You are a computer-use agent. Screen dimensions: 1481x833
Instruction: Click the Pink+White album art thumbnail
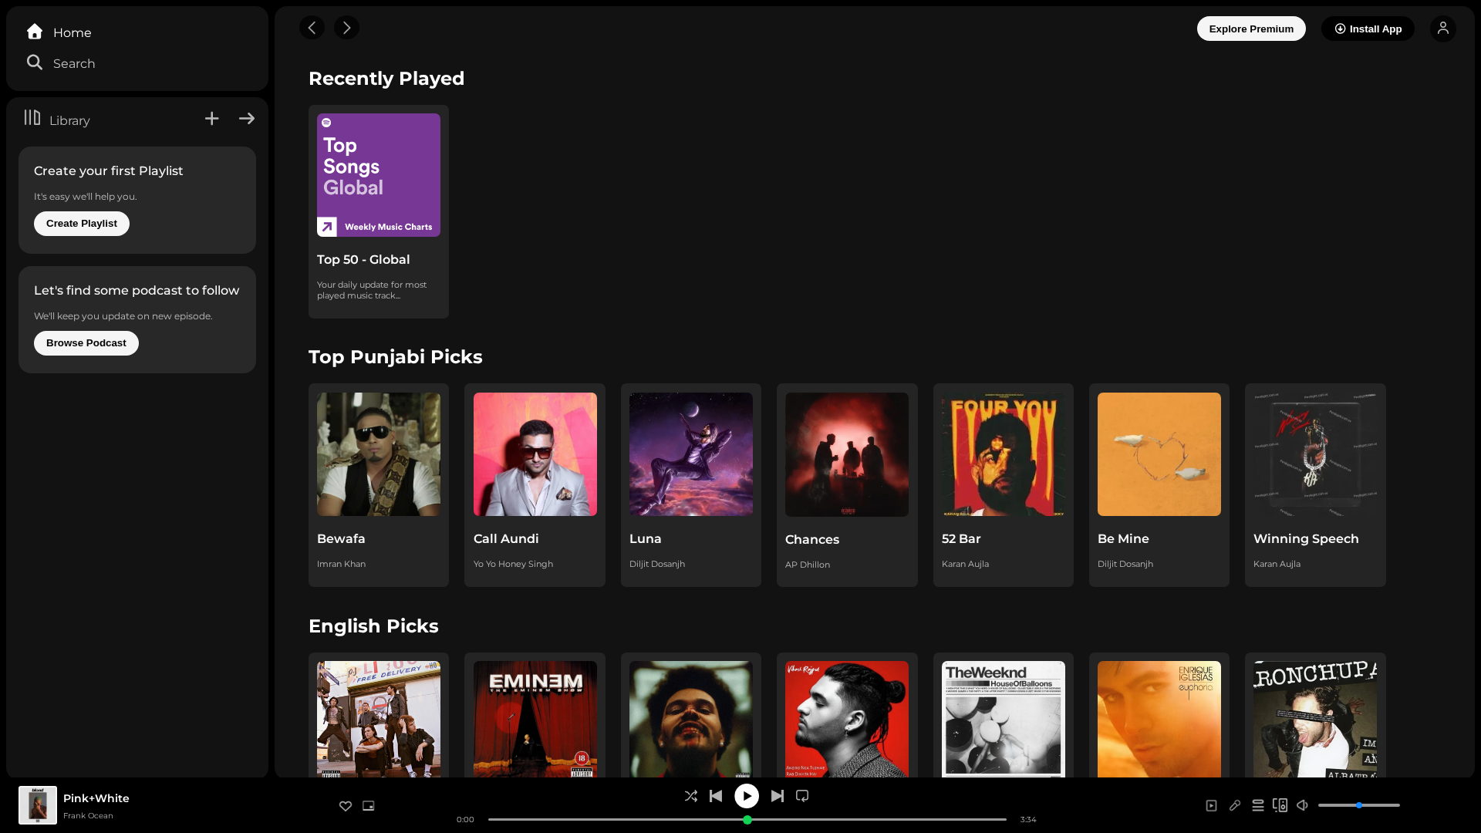[38, 805]
